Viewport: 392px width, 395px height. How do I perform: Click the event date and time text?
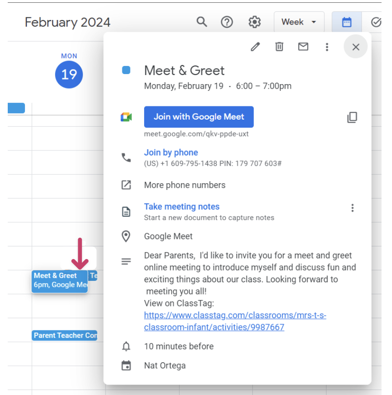point(218,86)
